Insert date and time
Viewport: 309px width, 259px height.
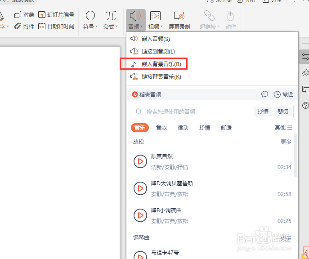coord(56,26)
